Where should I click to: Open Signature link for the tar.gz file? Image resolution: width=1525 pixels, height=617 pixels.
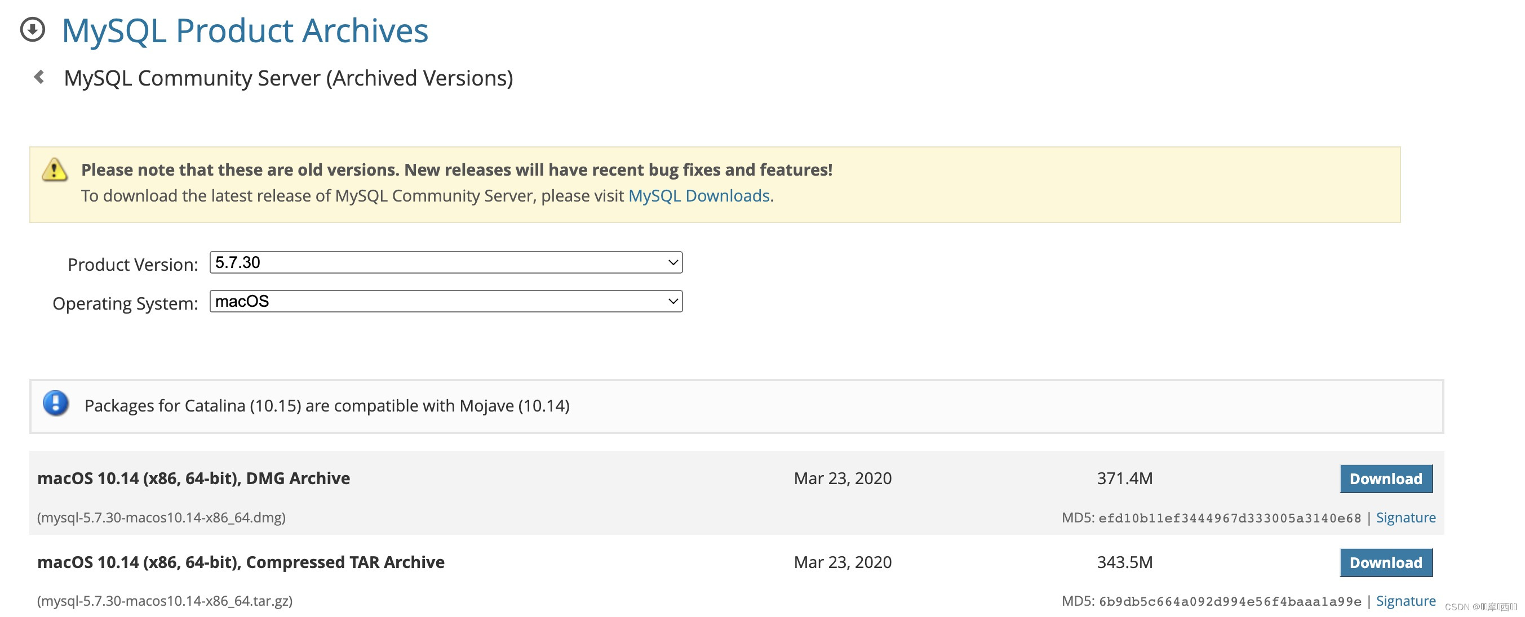(1406, 601)
